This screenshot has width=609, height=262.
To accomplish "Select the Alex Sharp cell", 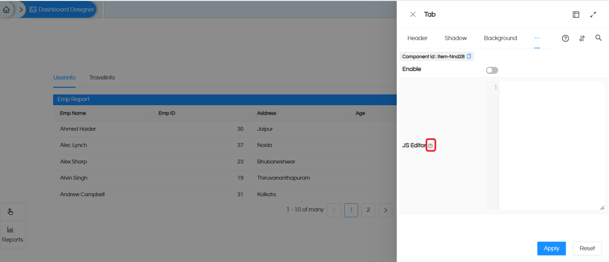I will pos(74,162).
